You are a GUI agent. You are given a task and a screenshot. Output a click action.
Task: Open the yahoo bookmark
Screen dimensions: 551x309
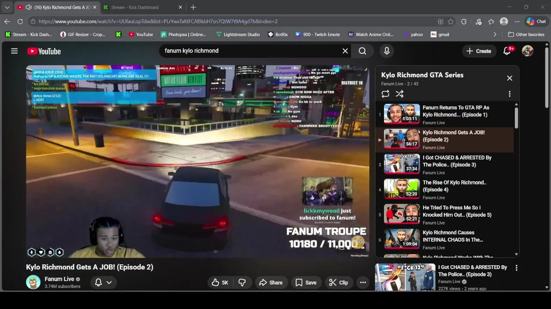coord(413,34)
